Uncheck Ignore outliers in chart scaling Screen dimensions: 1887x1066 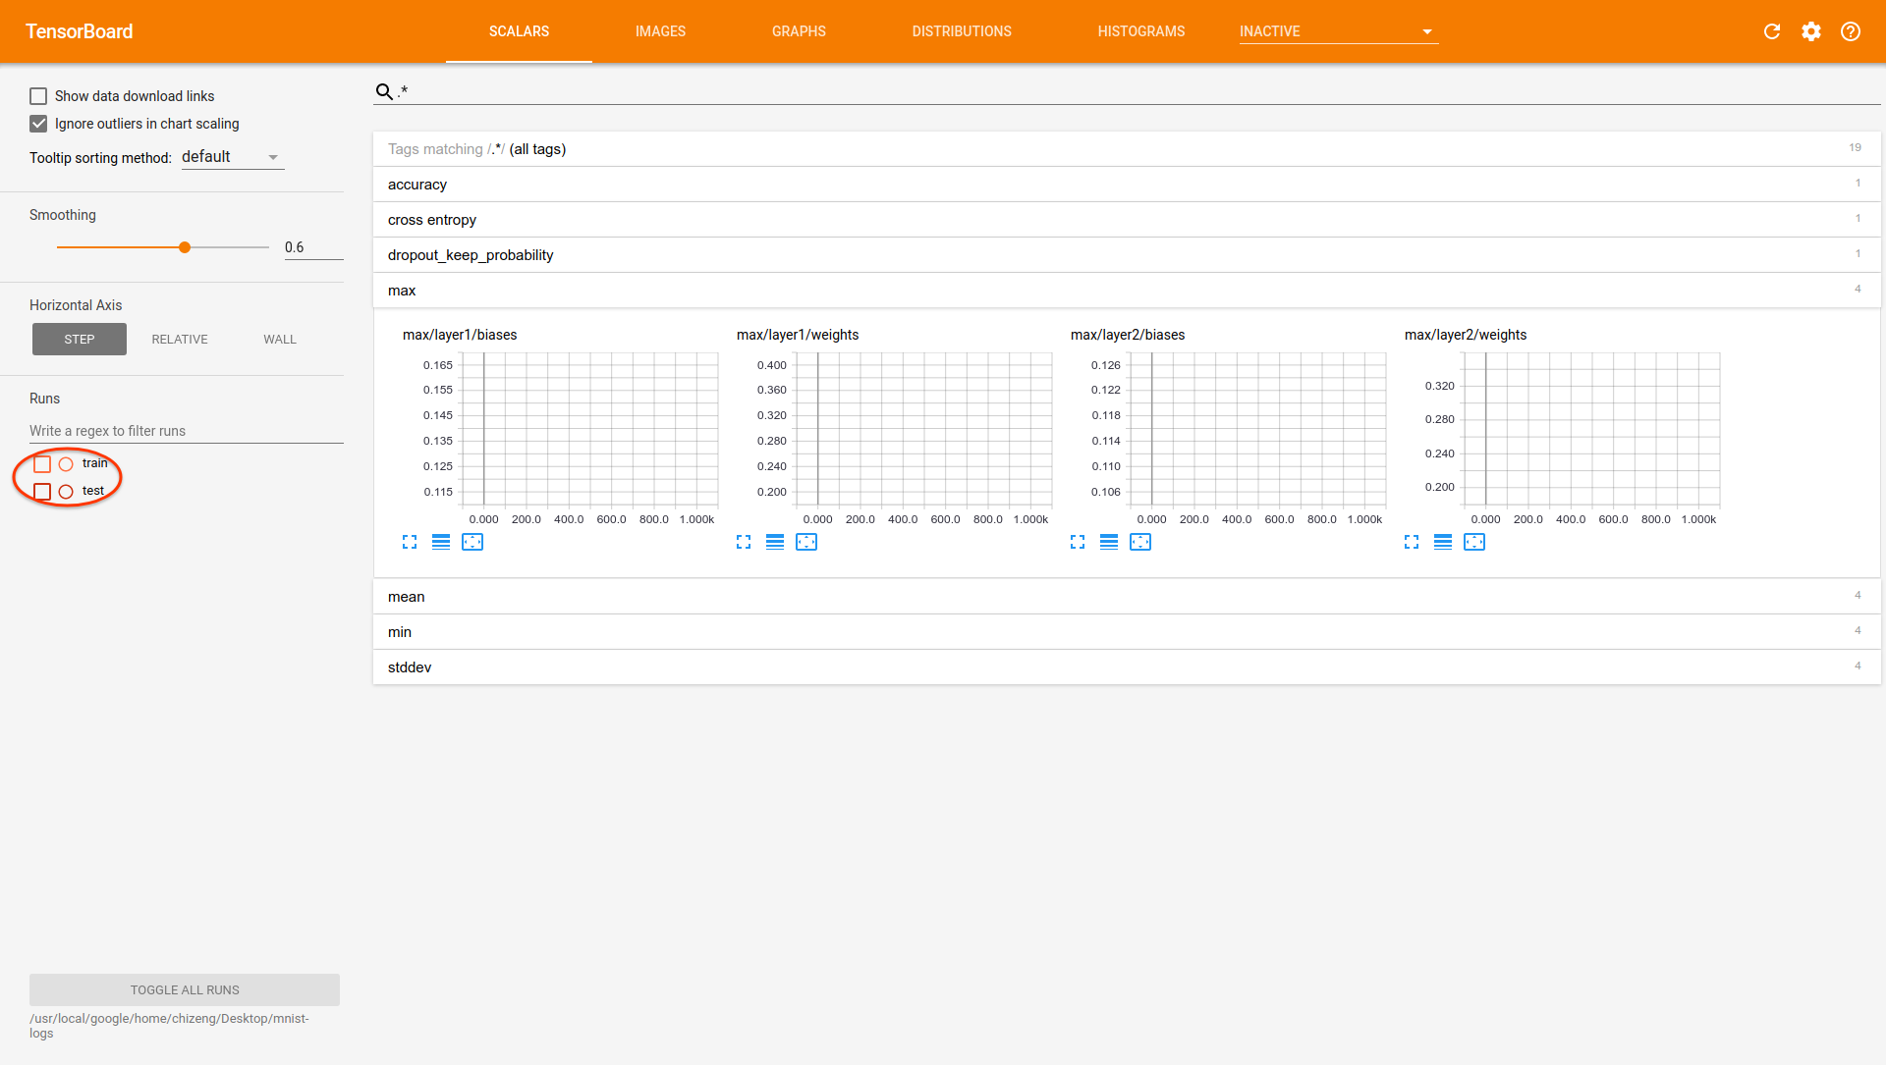pyautogui.click(x=38, y=124)
